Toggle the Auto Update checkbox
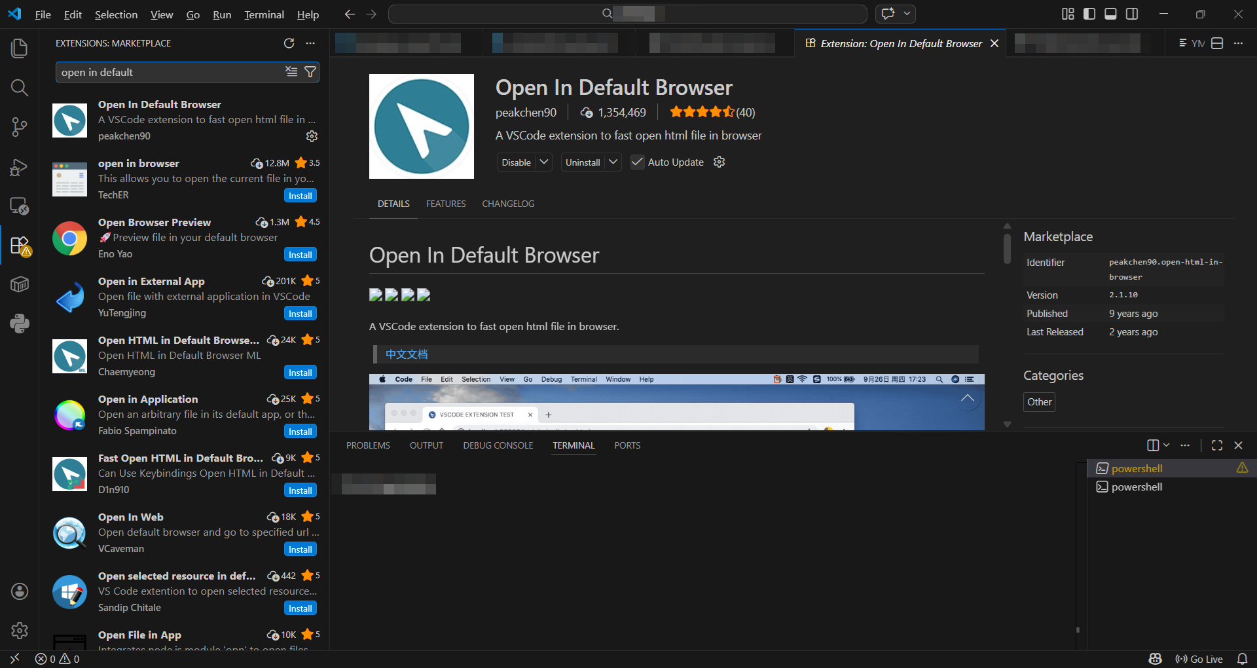Image resolution: width=1257 pixels, height=668 pixels. (x=637, y=162)
